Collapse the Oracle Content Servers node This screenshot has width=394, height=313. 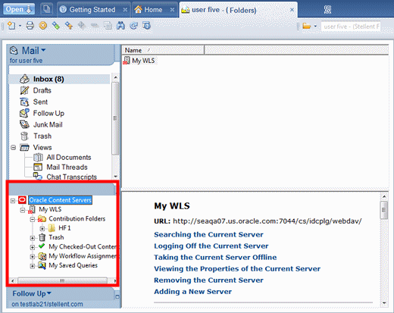click(13, 201)
